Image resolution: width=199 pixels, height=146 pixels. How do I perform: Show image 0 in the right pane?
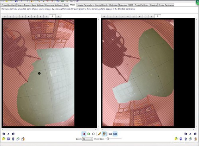(104, 17)
